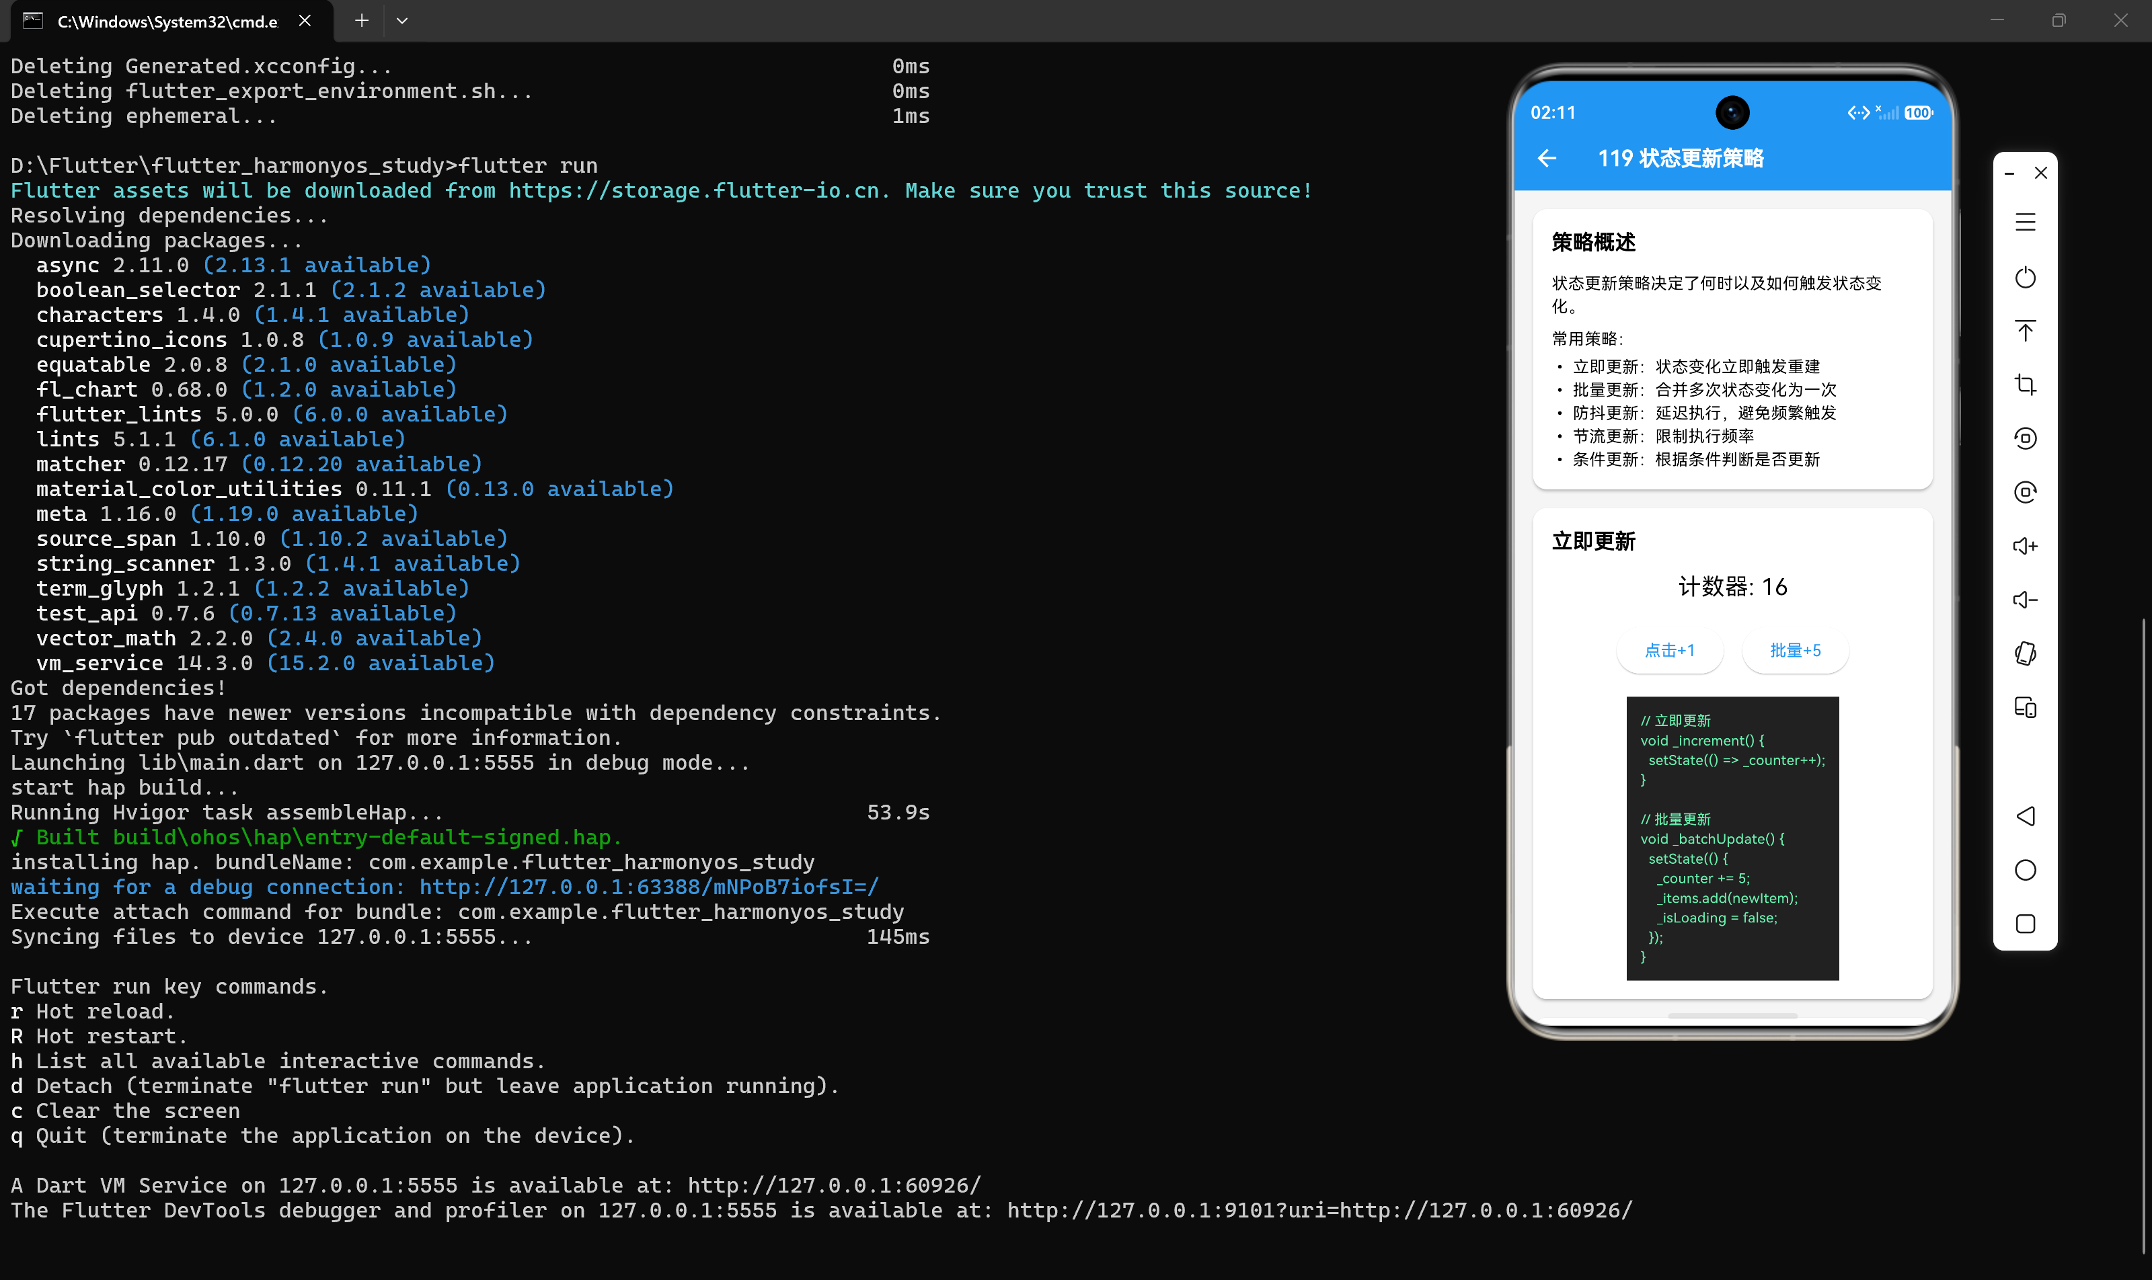
Task: Click the setState _counter++ code line
Action: coord(1736,760)
